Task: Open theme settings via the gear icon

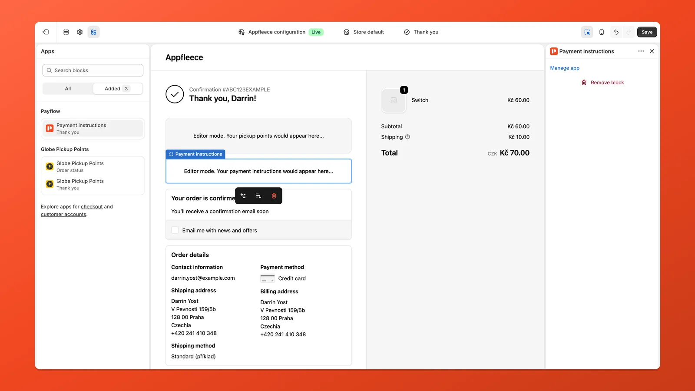Action: click(x=79, y=32)
